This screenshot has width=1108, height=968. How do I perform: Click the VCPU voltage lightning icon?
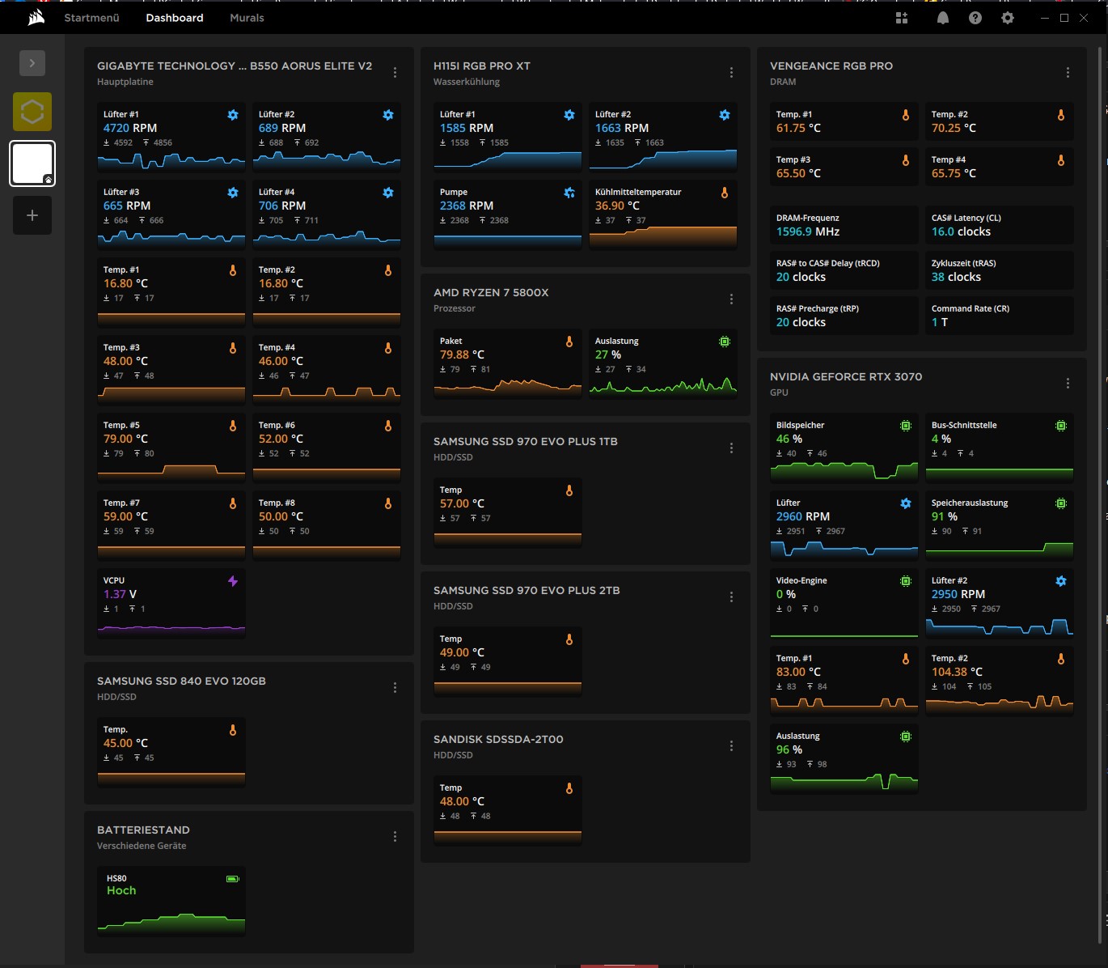tap(233, 581)
